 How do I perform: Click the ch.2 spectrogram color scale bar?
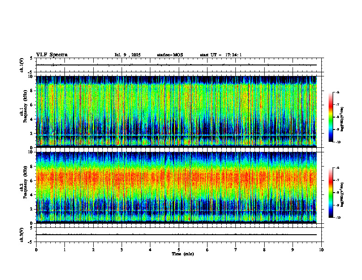coord(330,193)
